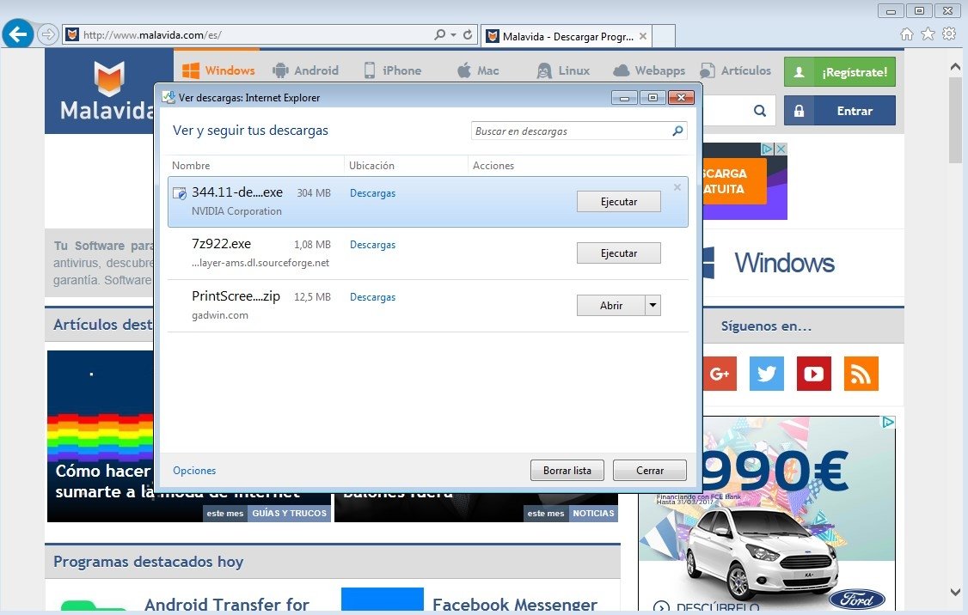The image size is (968, 615).
Task: Open Descargas location for 7z922.exe
Action: (x=372, y=245)
